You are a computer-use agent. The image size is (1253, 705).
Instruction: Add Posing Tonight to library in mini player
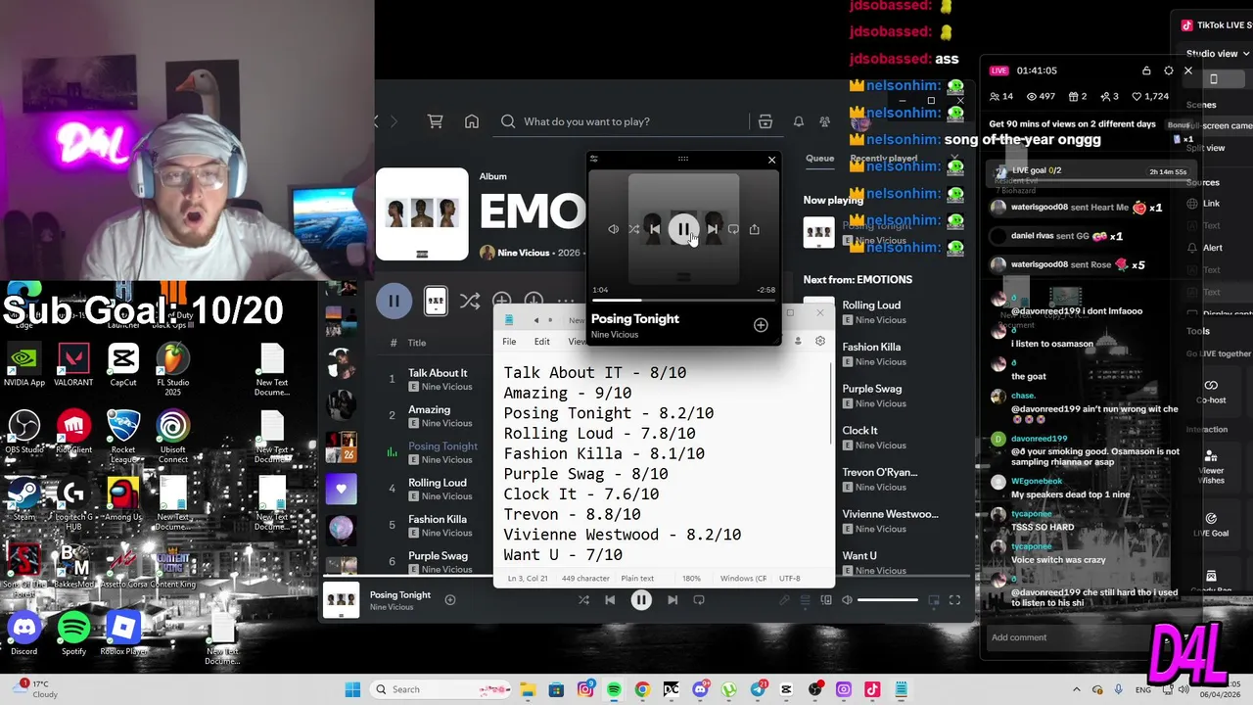761,325
